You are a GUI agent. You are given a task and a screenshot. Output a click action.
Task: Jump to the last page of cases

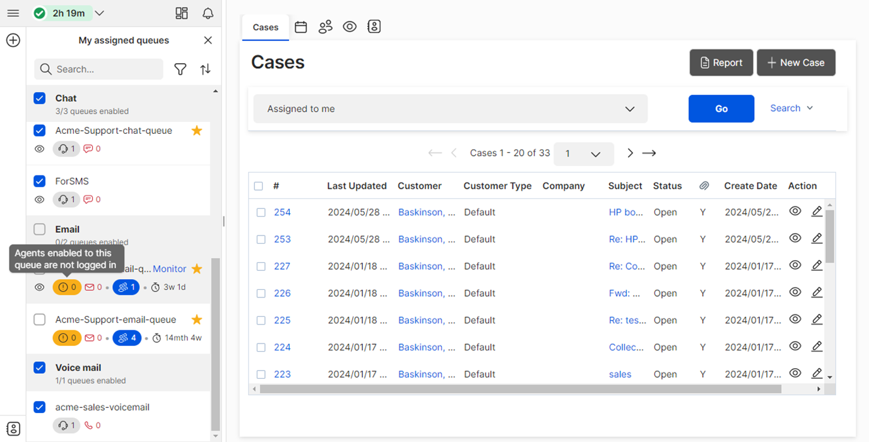tap(649, 153)
